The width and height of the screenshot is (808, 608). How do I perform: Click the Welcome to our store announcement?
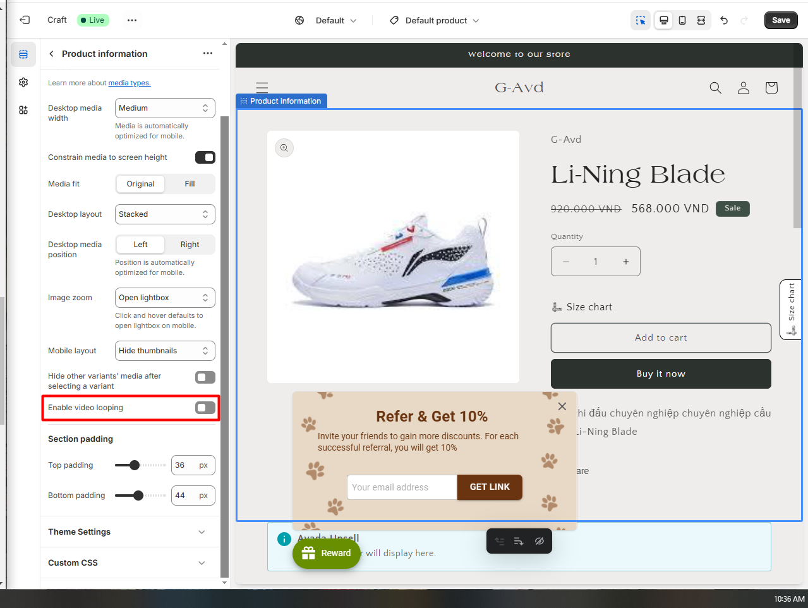519,54
